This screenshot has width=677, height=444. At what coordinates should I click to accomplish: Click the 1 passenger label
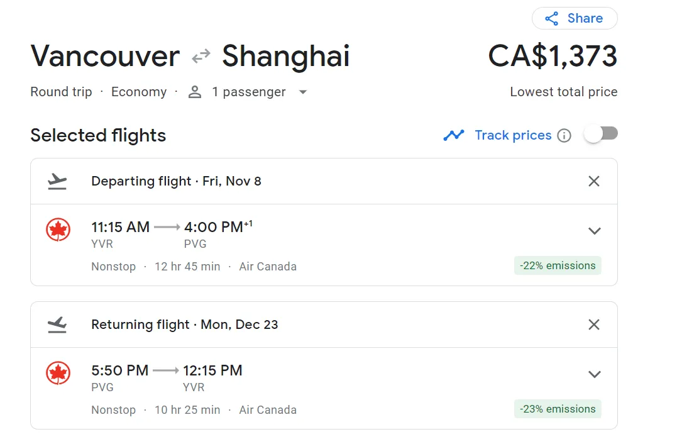(249, 92)
